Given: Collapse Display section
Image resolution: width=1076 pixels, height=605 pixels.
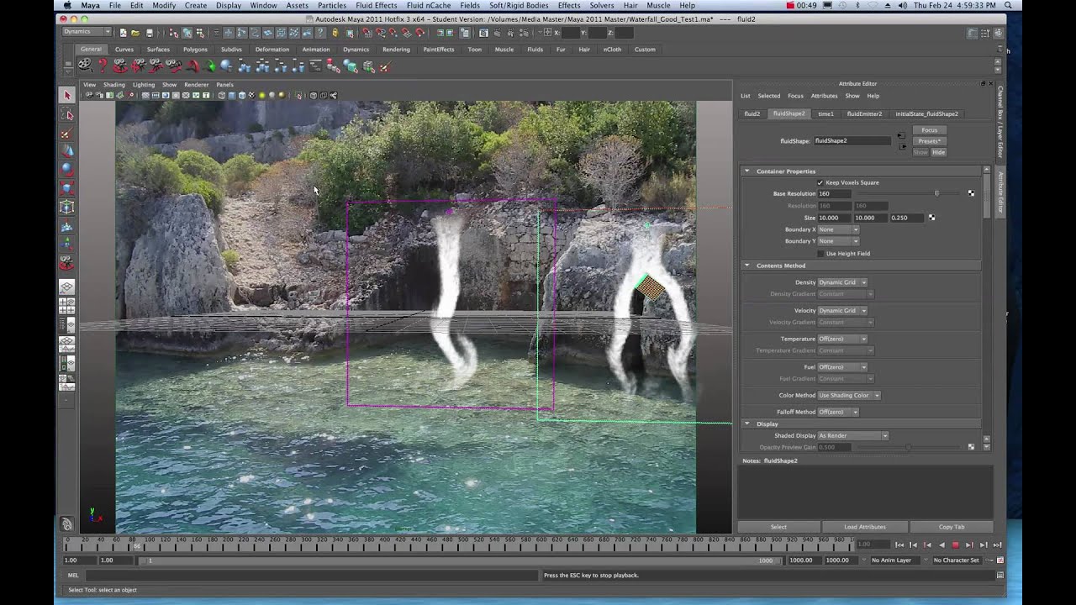Looking at the screenshot, I should pyautogui.click(x=746, y=424).
